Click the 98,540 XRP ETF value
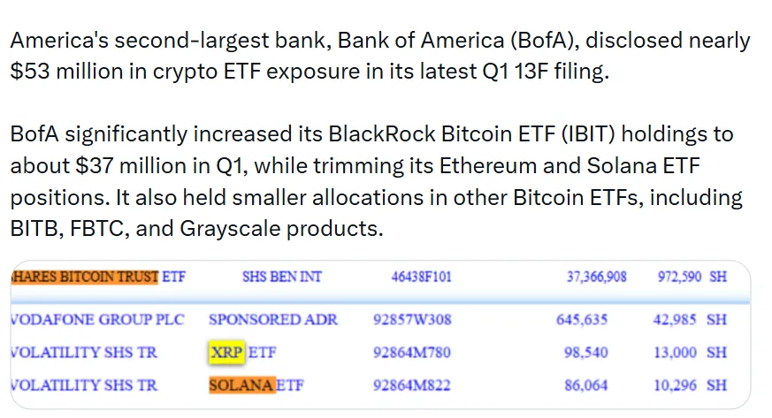Image resolution: width=772 pixels, height=418 pixels. pyautogui.click(x=586, y=353)
